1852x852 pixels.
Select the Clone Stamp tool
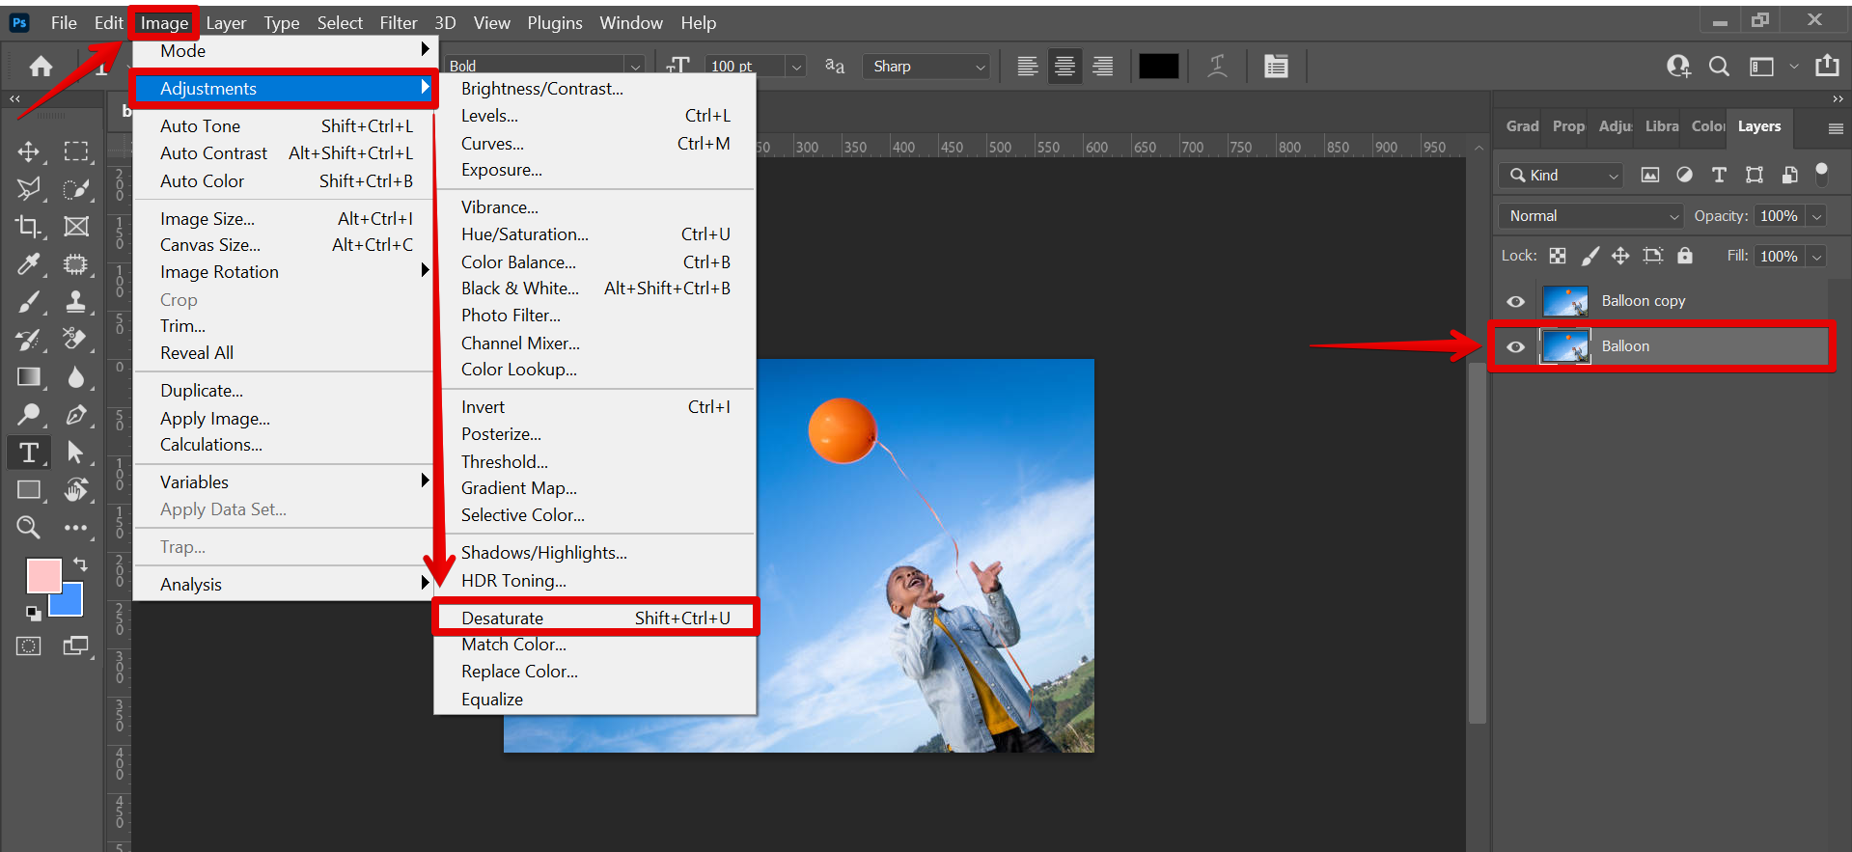point(75,302)
